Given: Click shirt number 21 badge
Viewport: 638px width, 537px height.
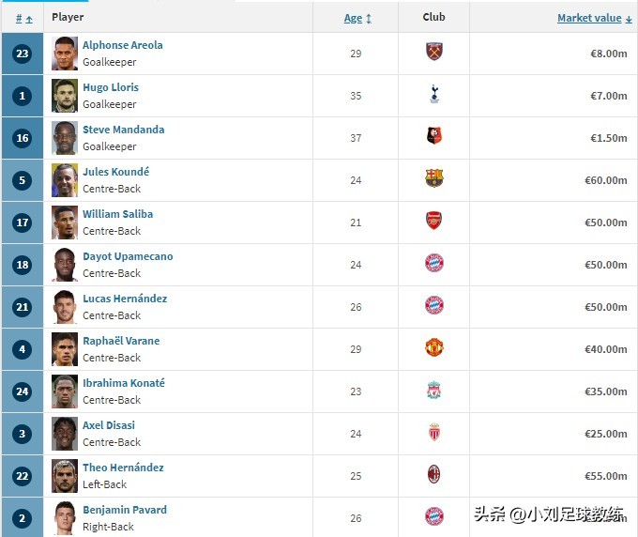Looking at the screenshot, I should tap(23, 307).
